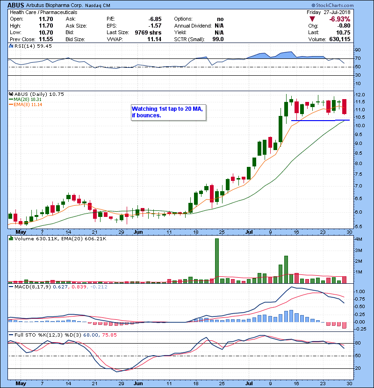Screen dimensions: 374x388
Task: Click the EPS value -1.57
Action: pyautogui.click(x=155, y=26)
